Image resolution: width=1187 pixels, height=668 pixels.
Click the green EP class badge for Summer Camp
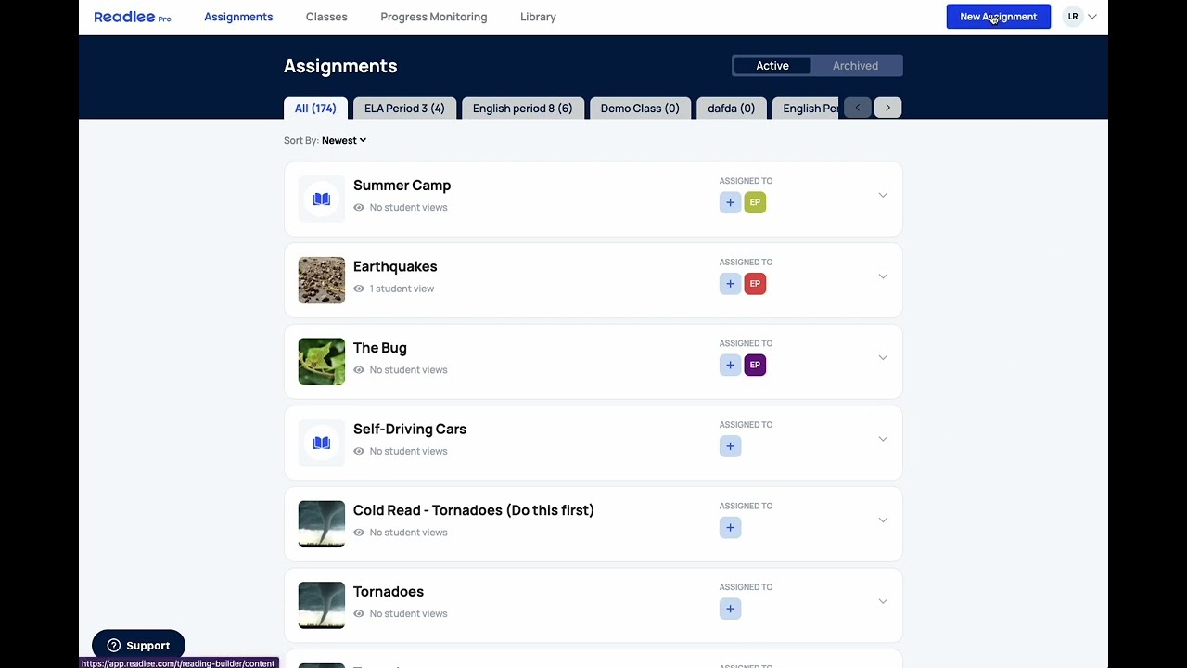[755, 202]
